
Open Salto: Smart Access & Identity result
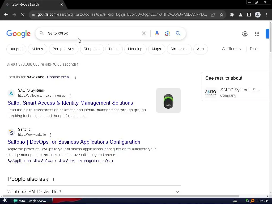point(70,103)
